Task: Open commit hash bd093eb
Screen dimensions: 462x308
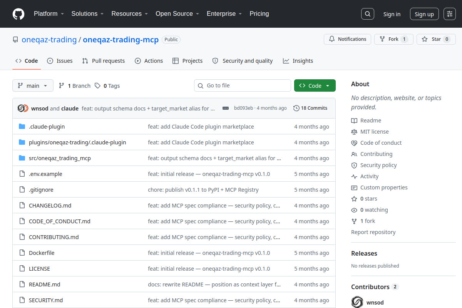Action: 243,108
